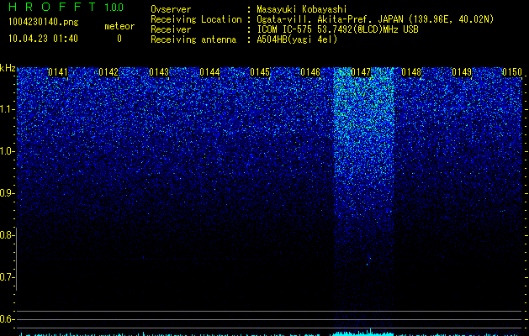Click the 0145 time marker

[260, 72]
